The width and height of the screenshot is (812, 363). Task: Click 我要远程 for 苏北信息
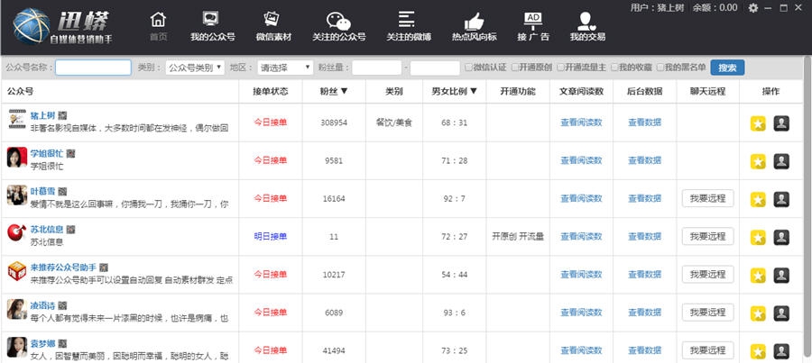click(x=708, y=236)
